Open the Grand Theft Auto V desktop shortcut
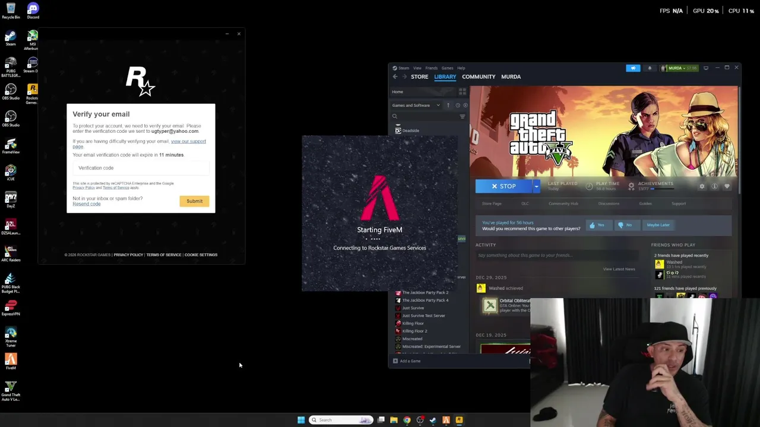Image resolution: width=760 pixels, height=427 pixels. (x=11, y=390)
